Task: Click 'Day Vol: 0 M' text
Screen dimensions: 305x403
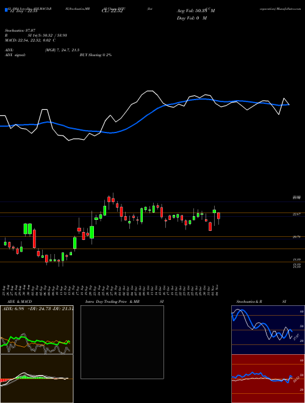Action: [x=192, y=18]
